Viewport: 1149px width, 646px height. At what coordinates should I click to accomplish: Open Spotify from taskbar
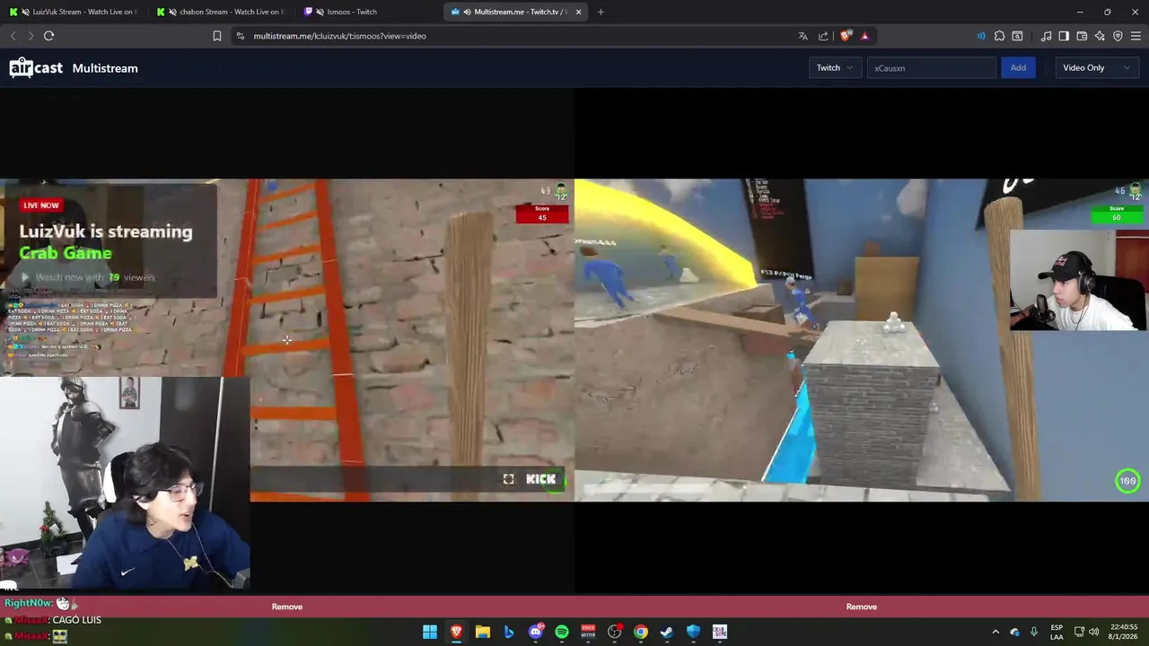click(x=562, y=632)
